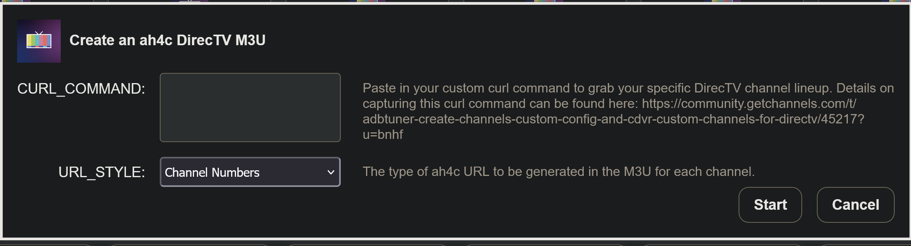Click the 'Channel Numbers' selected value text
This screenshot has height=246, width=911.
(212, 173)
